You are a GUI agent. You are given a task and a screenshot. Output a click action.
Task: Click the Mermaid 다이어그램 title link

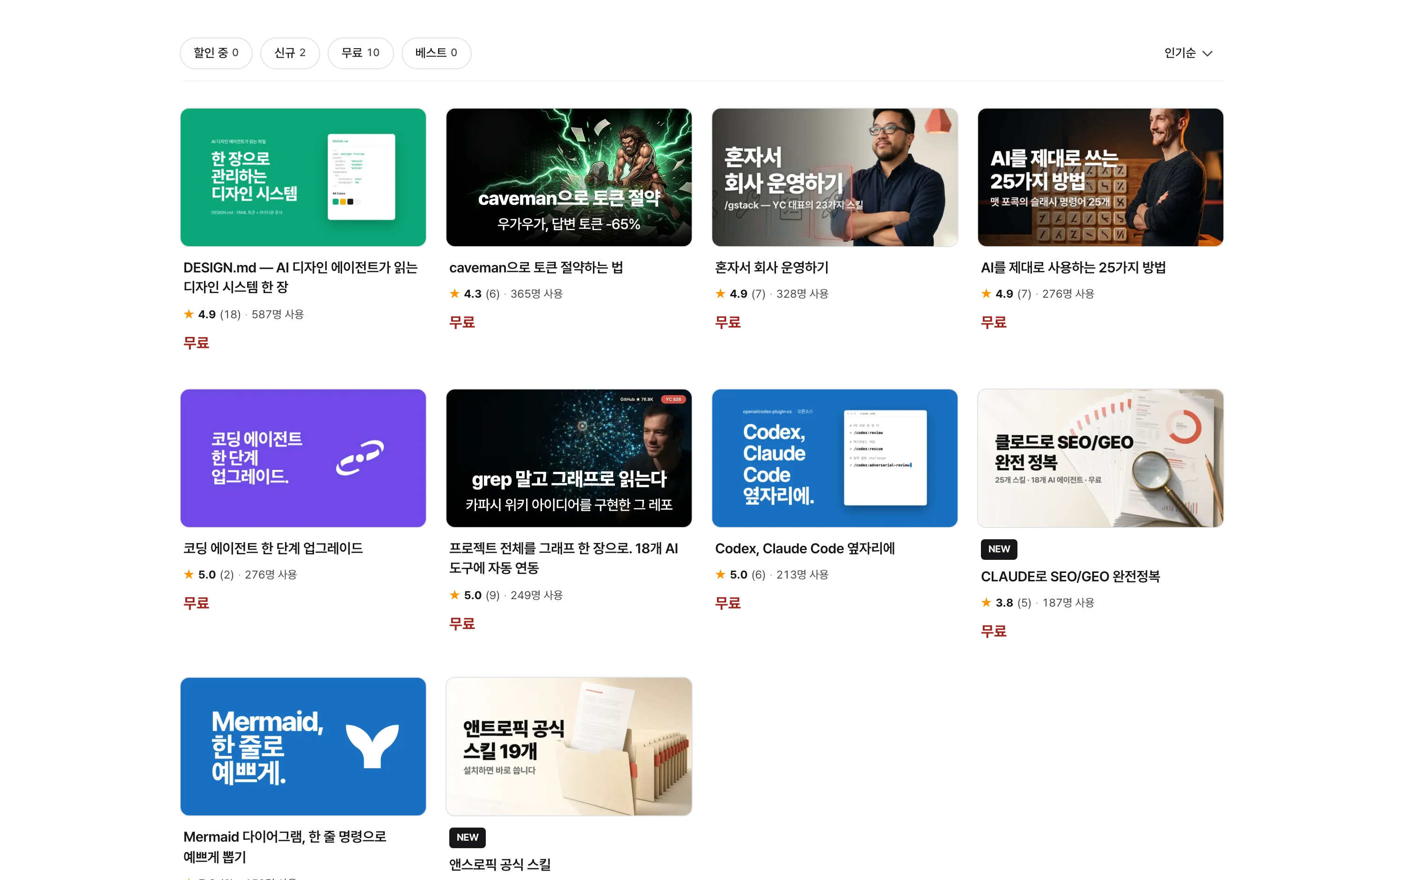tap(285, 846)
